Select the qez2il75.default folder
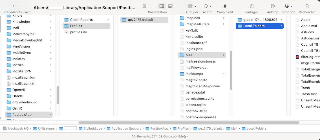This screenshot has height=140, width=320. tap(144, 19)
